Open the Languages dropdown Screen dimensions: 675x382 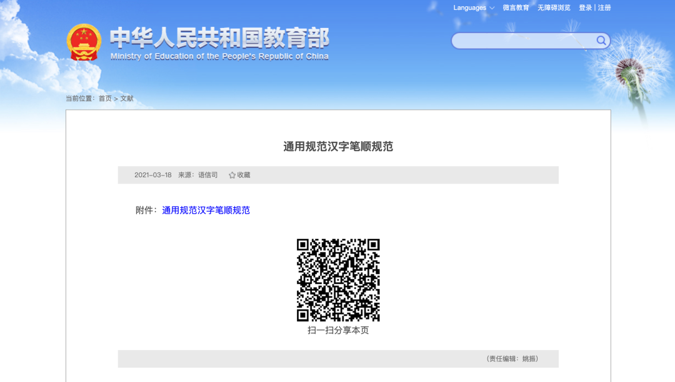pos(474,7)
